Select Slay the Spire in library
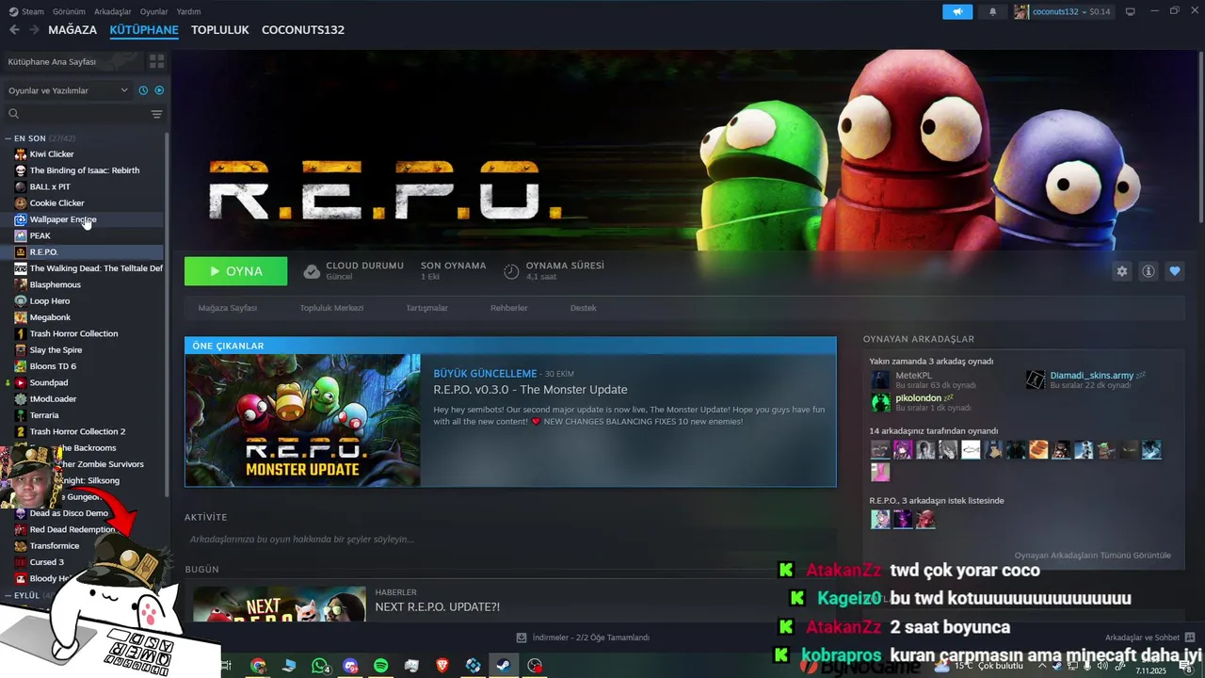The height and width of the screenshot is (678, 1205). [x=56, y=350]
